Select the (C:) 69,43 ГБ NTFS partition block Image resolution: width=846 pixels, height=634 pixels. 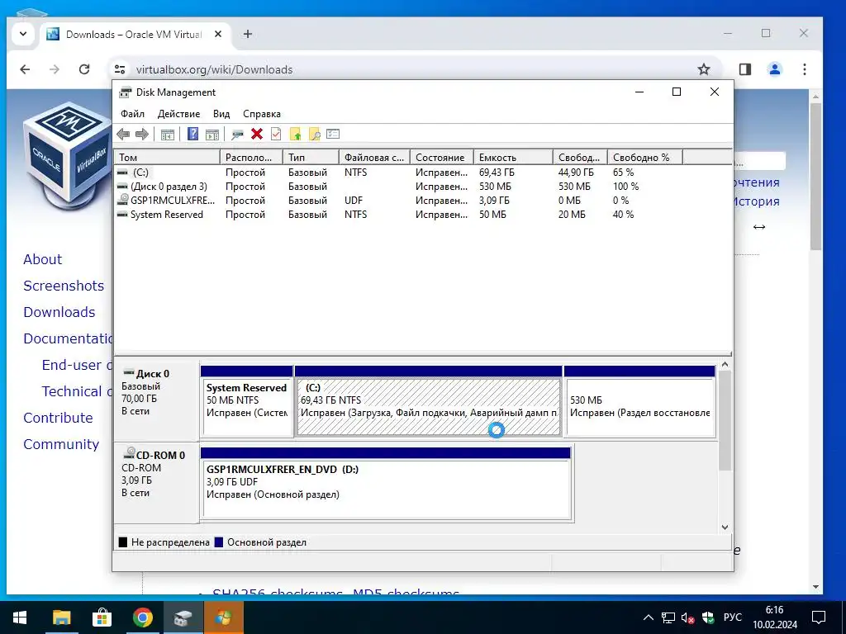[x=429, y=401]
